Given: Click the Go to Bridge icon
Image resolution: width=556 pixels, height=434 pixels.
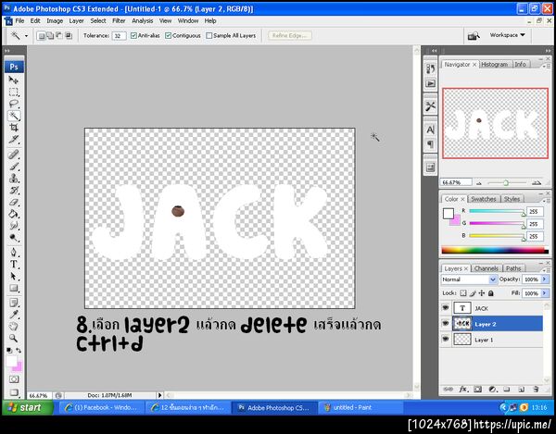Looking at the screenshot, I should 474,36.
